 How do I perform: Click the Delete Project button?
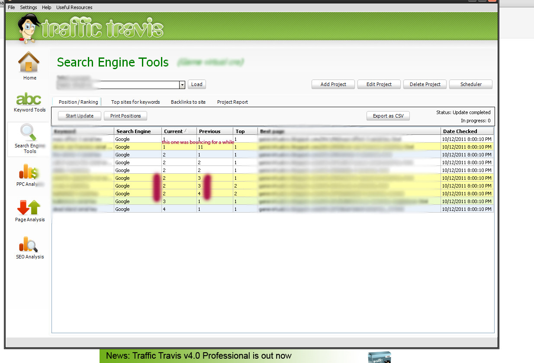tap(425, 84)
